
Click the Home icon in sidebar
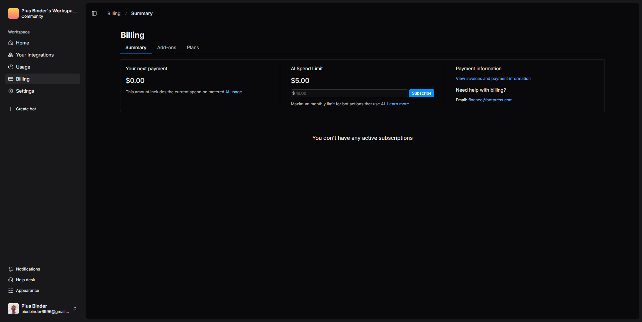coord(11,43)
